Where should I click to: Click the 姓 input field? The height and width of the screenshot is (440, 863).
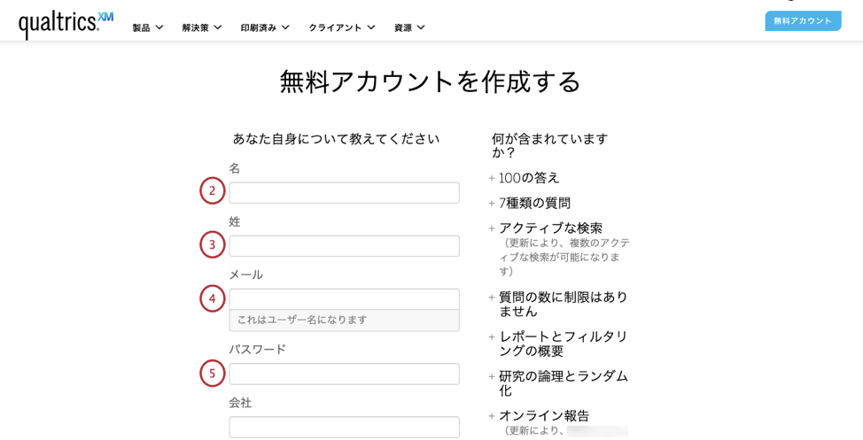pos(344,246)
